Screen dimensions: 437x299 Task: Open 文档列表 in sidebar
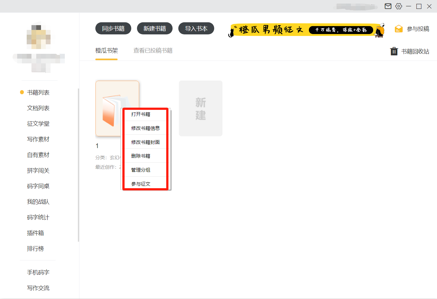[38, 108]
